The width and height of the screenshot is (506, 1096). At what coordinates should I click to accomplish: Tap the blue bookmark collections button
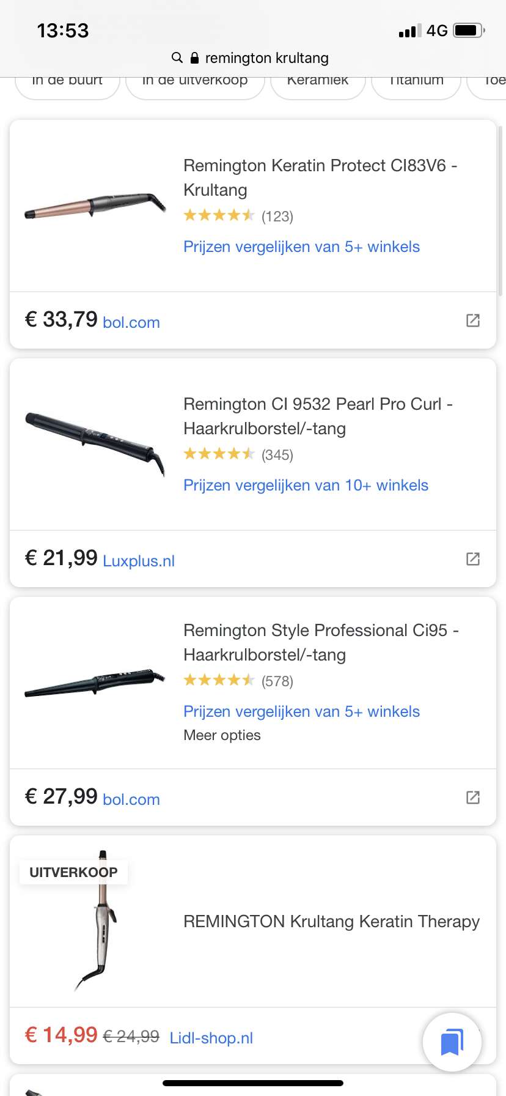click(x=452, y=1042)
